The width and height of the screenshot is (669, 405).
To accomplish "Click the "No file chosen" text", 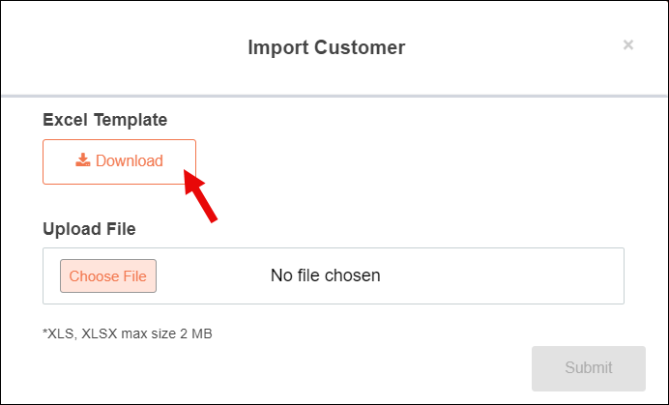I will point(325,275).
